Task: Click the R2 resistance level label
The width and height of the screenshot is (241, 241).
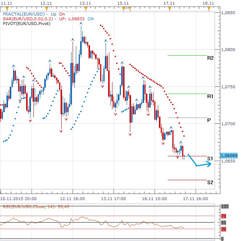Action: pyautogui.click(x=210, y=58)
